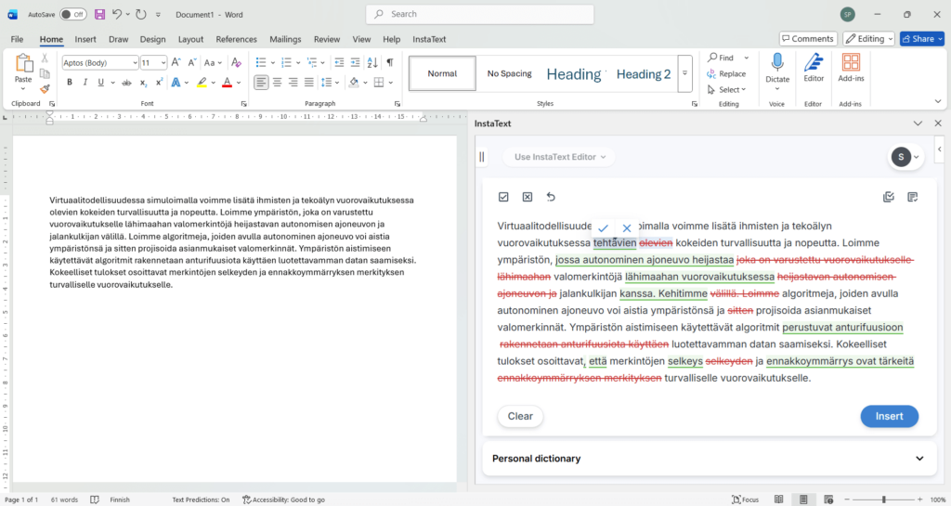Open the Use InstaText Editor dropdown
Screen dimensions: 951x506
[x=558, y=157]
